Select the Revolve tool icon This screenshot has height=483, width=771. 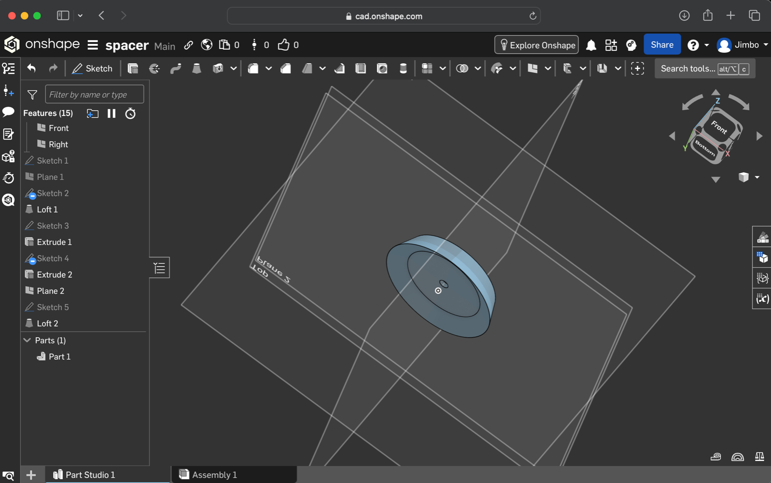pos(155,69)
